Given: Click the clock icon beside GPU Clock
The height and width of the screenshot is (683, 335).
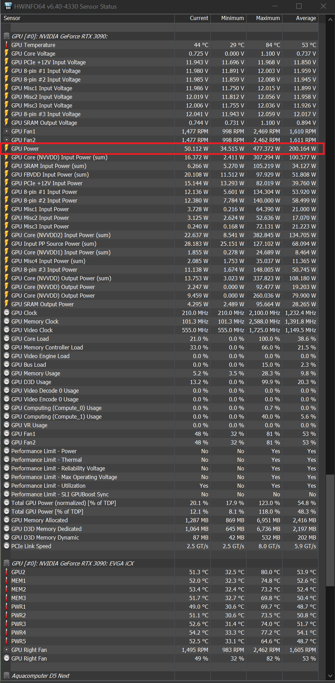Looking at the screenshot, I should (x=6, y=313).
